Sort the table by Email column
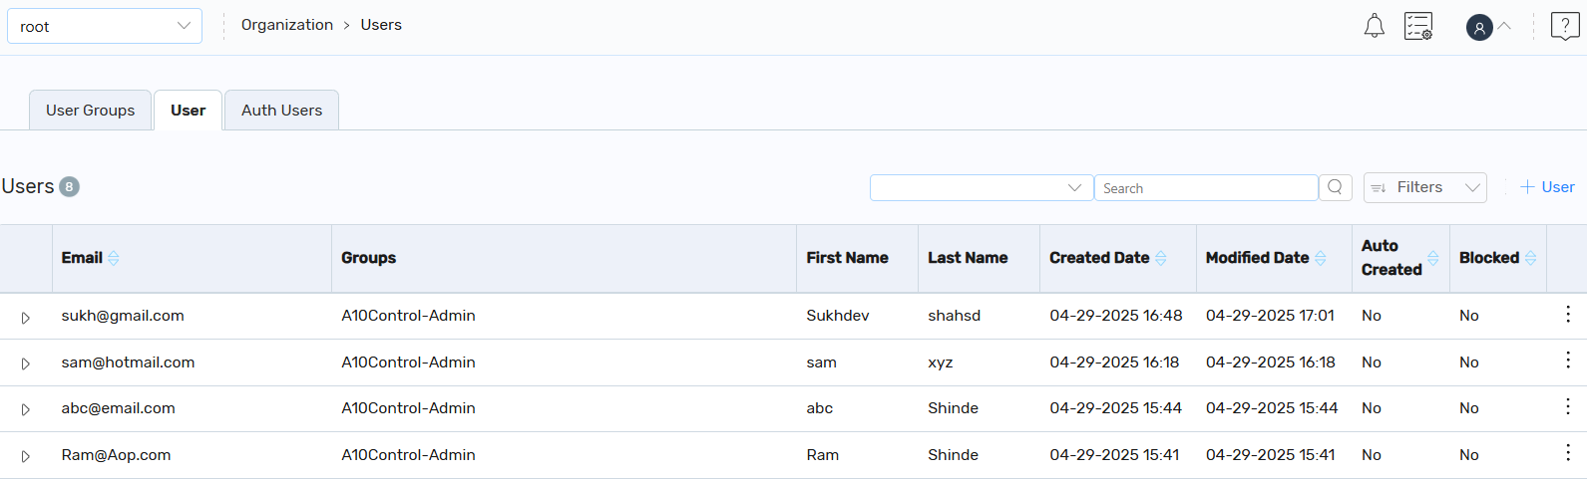The image size is (1587, 481). tap(114, 258)
